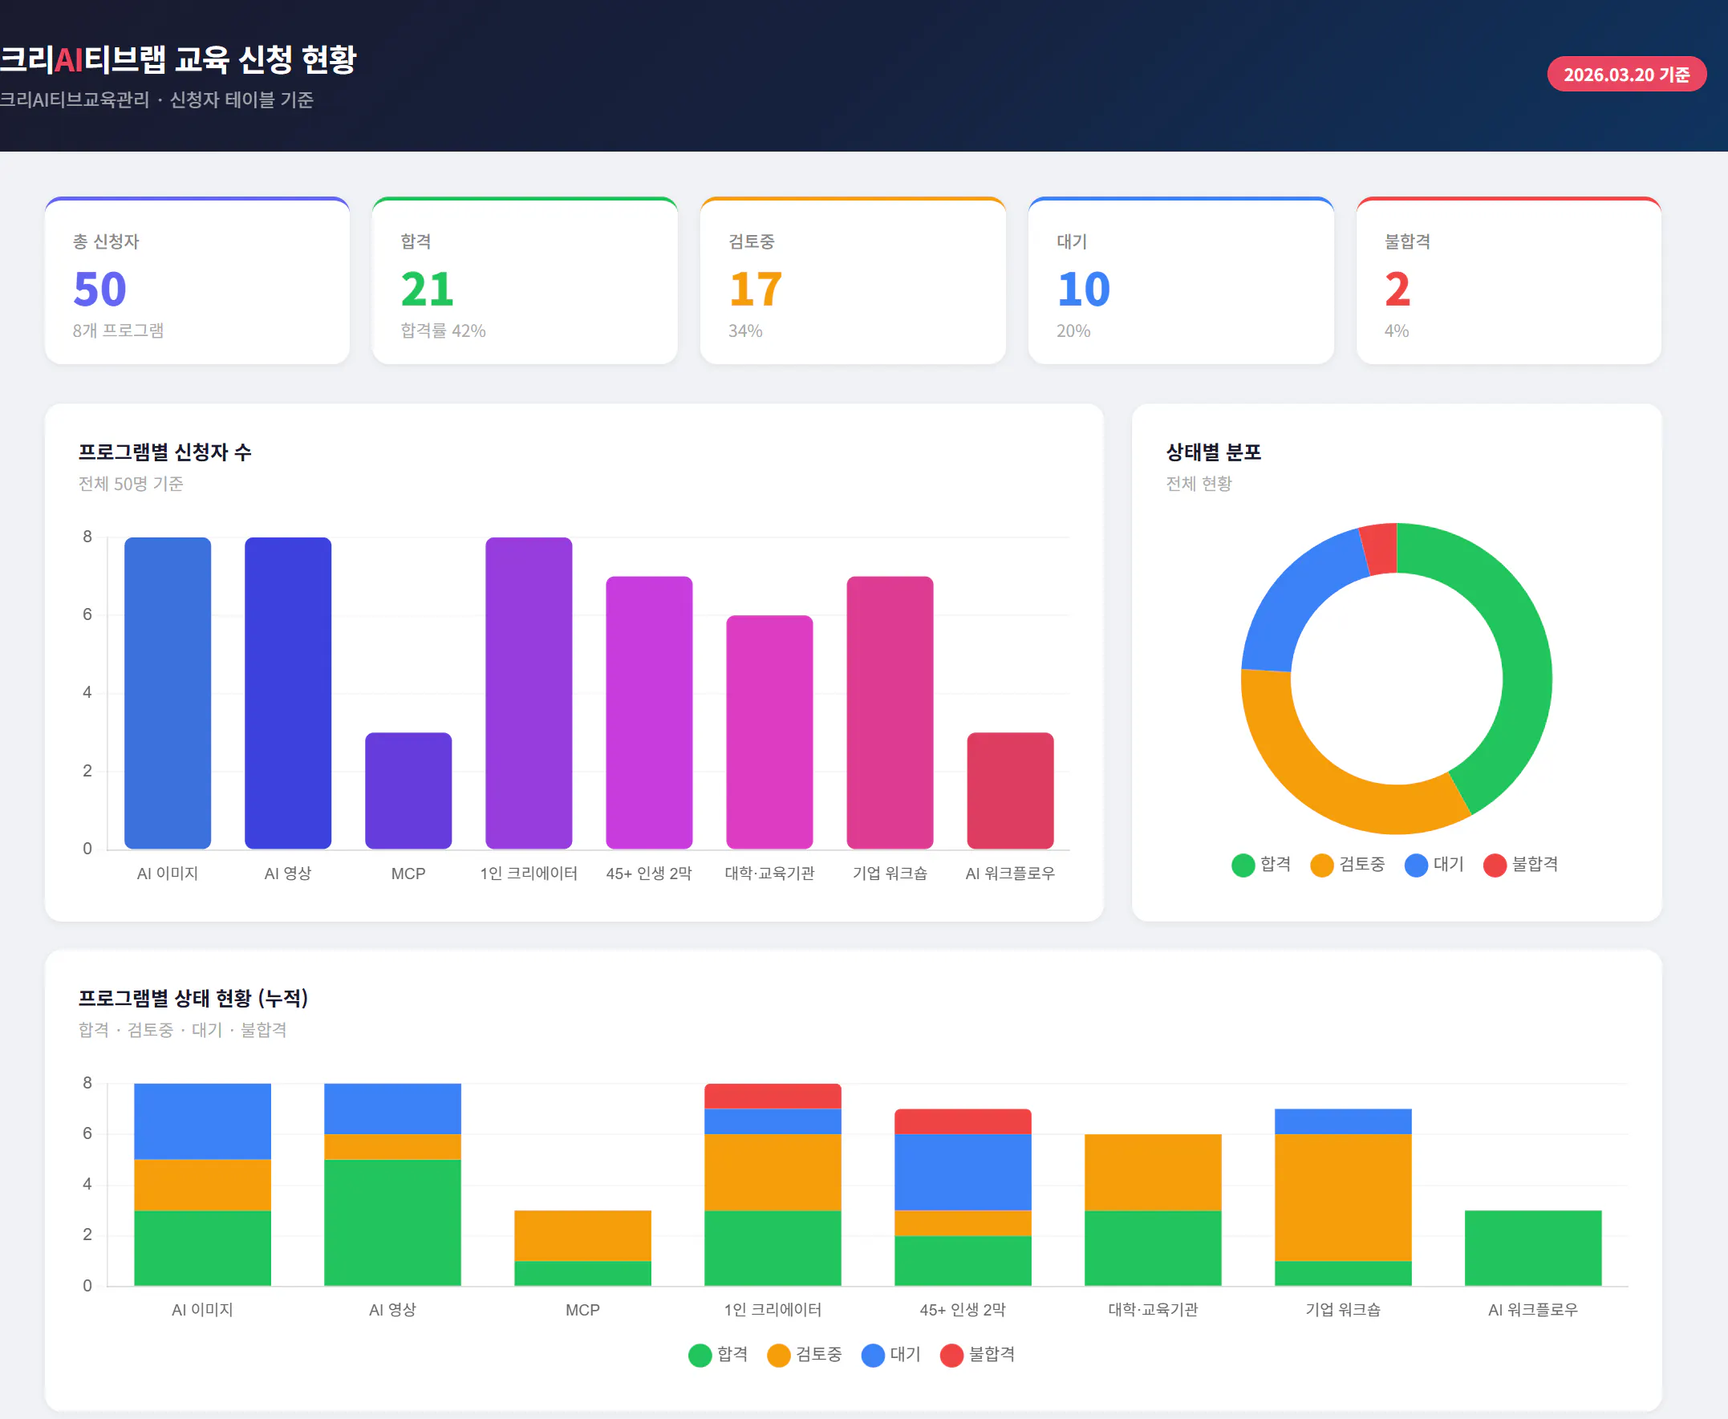Click the orange 검토중 dot in stacked chart legend
Image resolution: width=1728 pixels, height=1419 pixels.
coord(779,1354)
